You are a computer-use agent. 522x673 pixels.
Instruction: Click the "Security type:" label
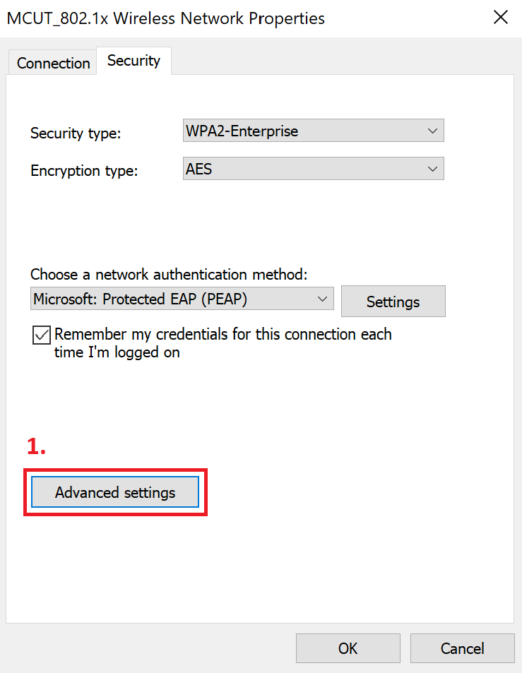tap(76, 133)
